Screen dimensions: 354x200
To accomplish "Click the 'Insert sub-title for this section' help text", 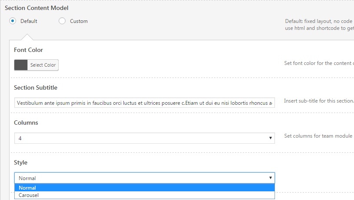I will click(x=319, y=101).
